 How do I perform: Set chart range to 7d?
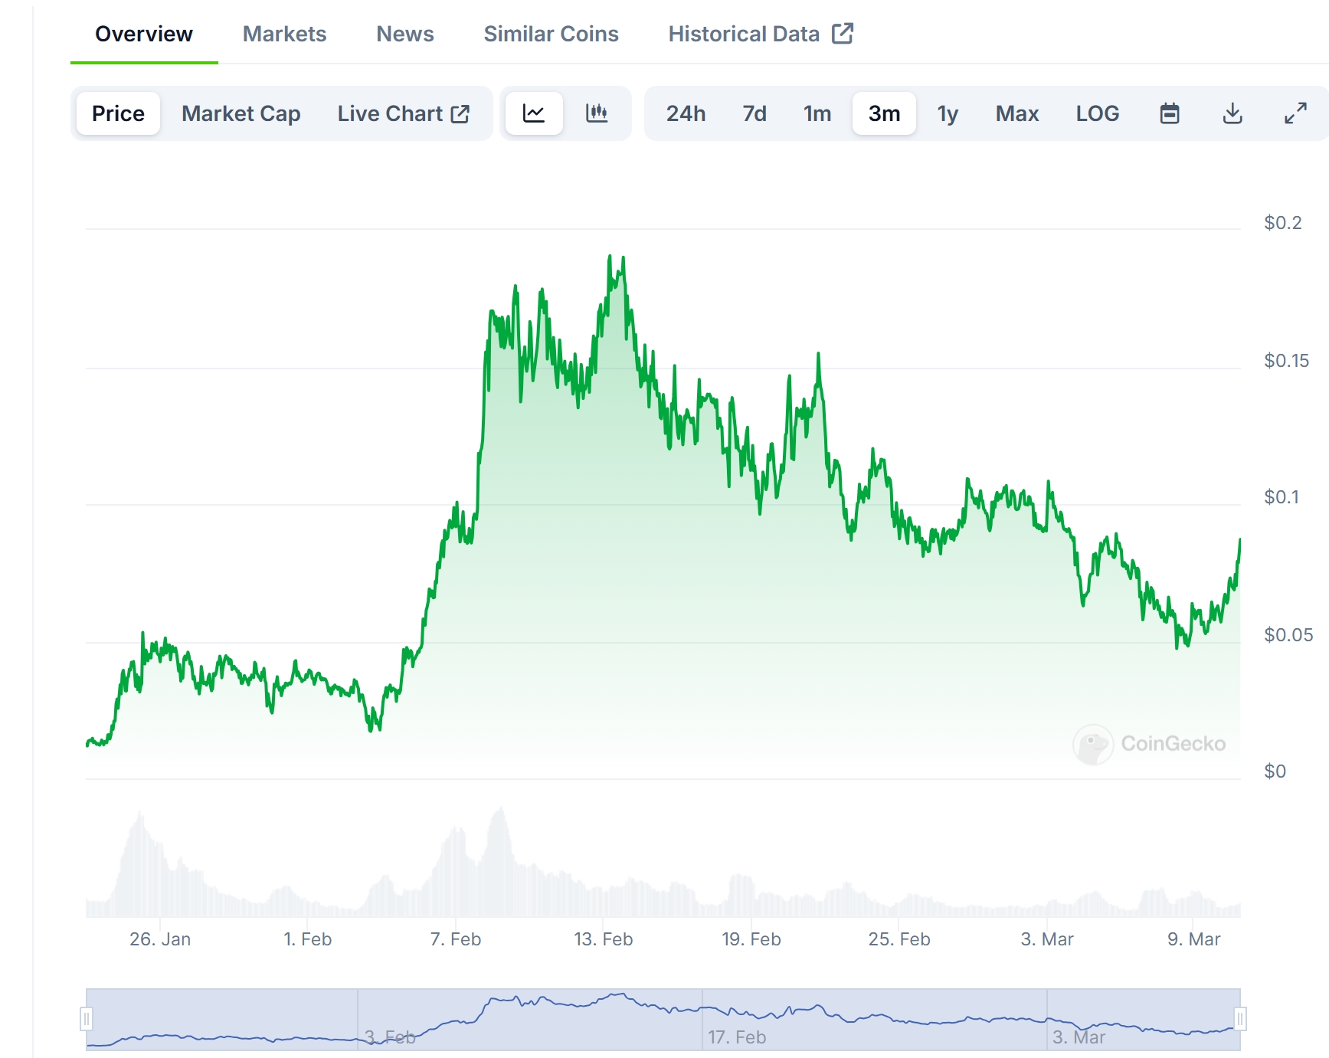(x=755, y=113)
